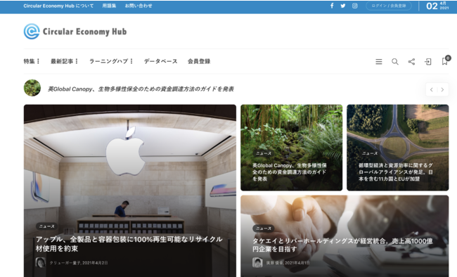Open the データベース menu item

click(x=160, y=61)
